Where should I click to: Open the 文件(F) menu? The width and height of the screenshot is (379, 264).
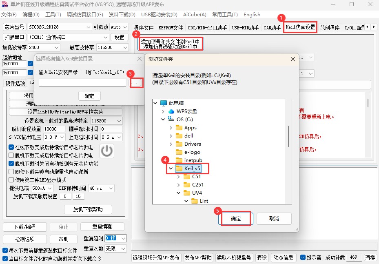pos(9,15)
